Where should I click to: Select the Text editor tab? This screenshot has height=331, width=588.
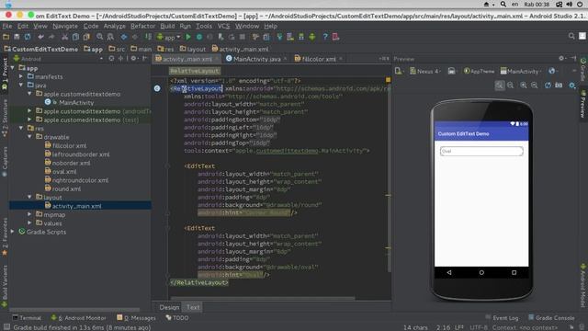point(193,307)
